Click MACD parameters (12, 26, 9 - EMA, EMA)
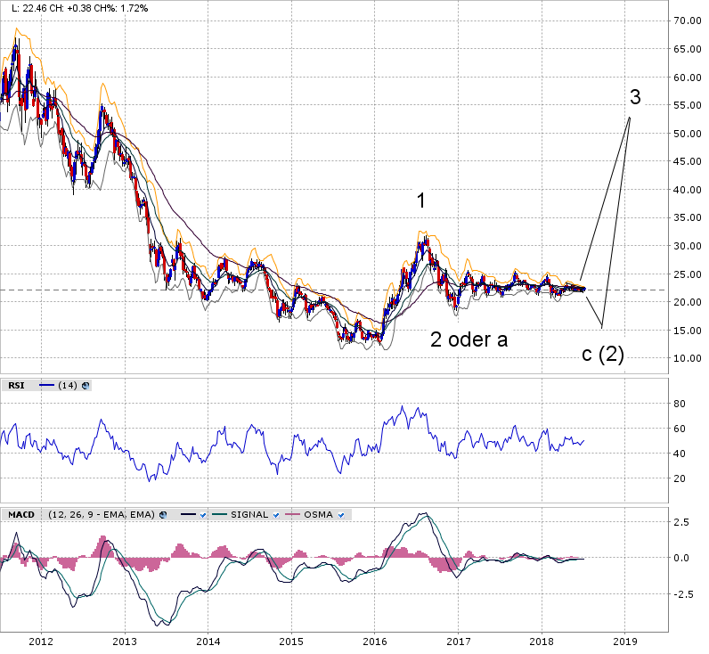Screen dimensions: 709x654 102,515
